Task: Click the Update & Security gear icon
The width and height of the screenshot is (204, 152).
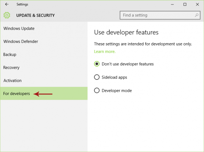Action: 7,15
